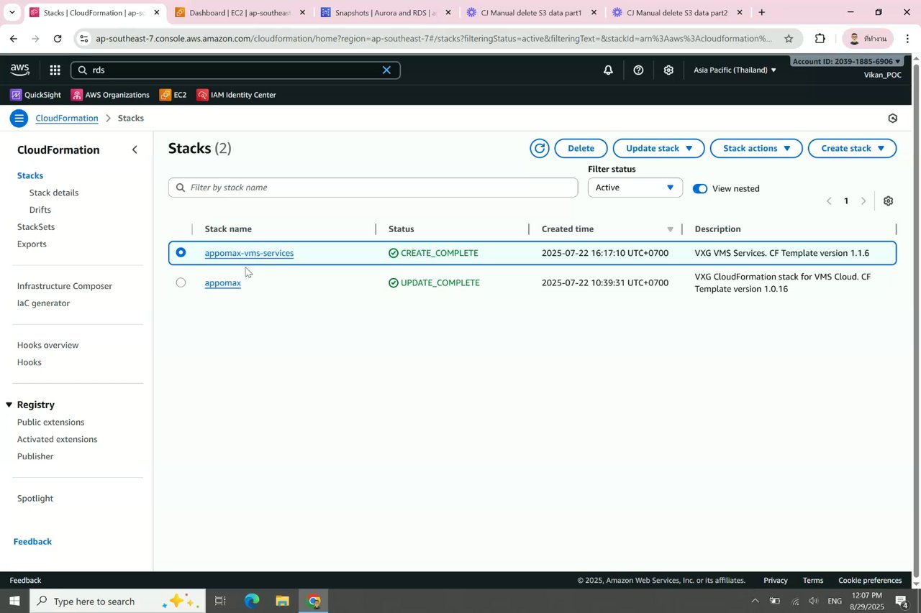Open the AWS services grid menu
The image size is (921, 613).
55,70
